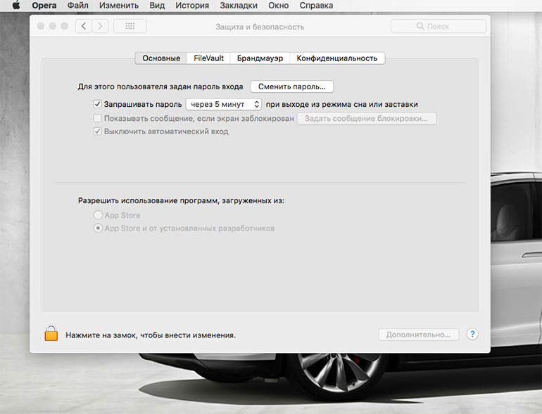Click Задать сообщение блокировки... button
This screenshot has height=414, width=542.
click(367, 118)
